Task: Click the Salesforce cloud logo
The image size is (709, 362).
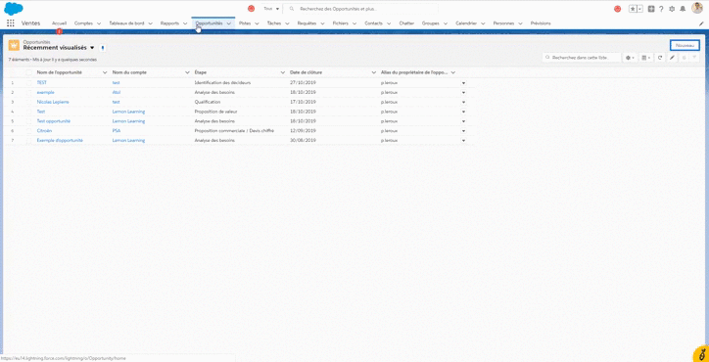Action: (x=14, y=9)
